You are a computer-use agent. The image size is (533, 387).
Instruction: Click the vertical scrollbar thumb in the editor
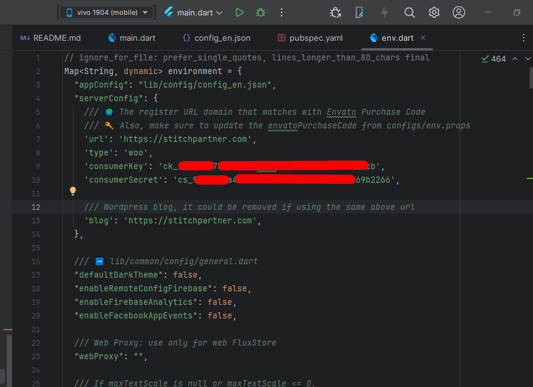(x=531, y=78)
